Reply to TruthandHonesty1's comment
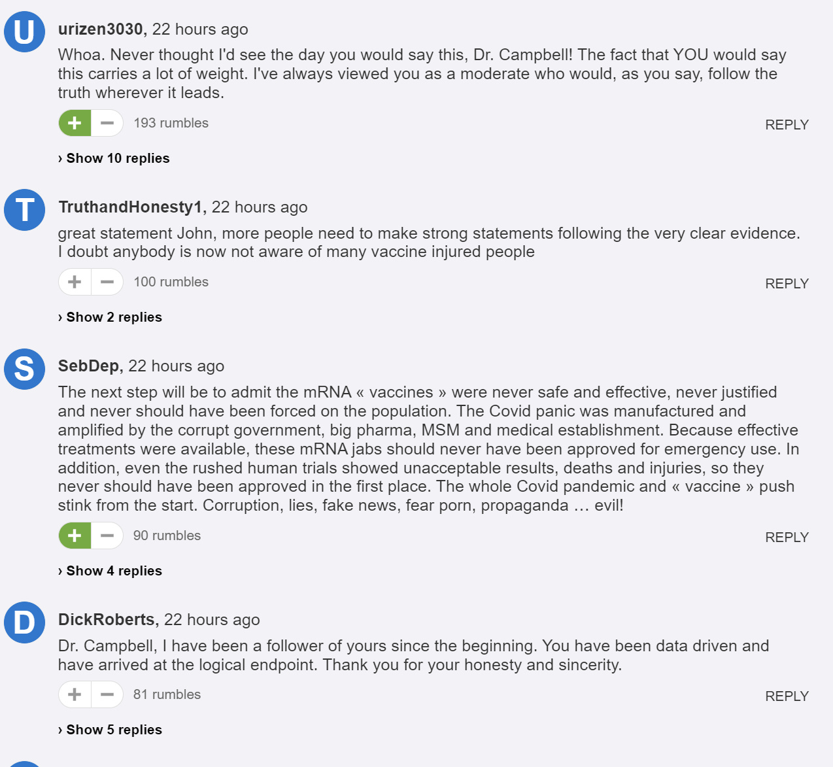The height and width of the screenshot is (767, 833). coord(787,284)
